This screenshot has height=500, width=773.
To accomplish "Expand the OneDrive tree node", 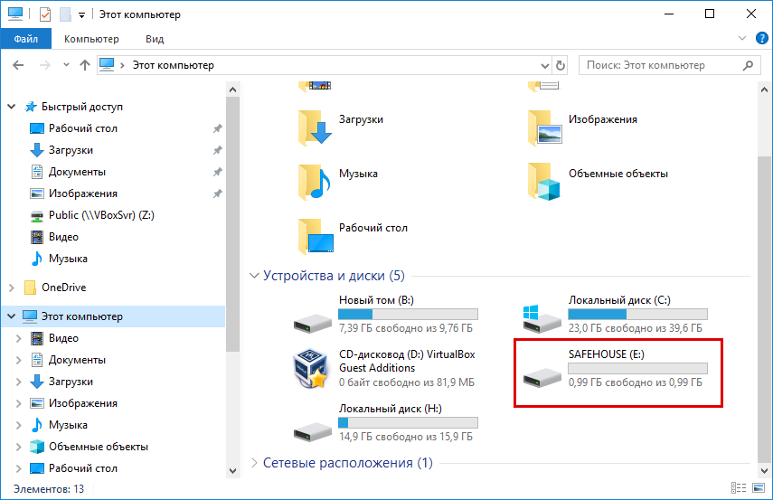I will [x=12, y=288].
